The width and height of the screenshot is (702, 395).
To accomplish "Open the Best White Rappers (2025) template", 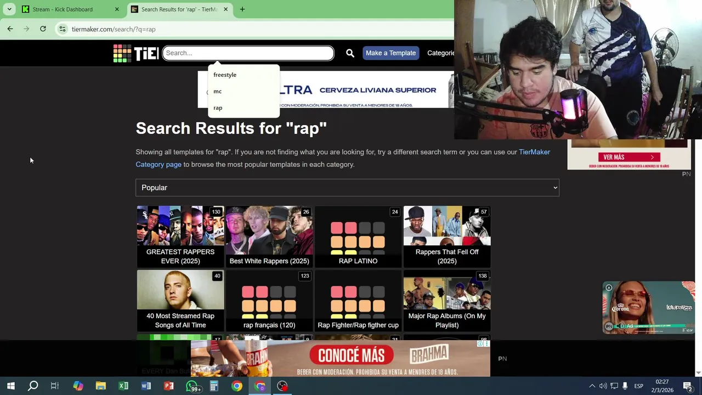I will pos(269,236).
